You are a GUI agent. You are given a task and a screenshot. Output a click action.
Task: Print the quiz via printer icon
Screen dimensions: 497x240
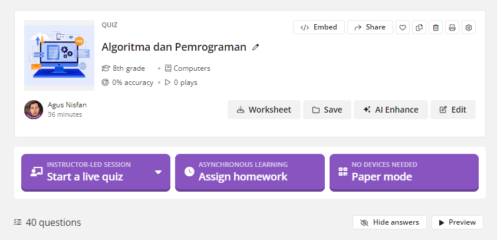pos(452,27)
